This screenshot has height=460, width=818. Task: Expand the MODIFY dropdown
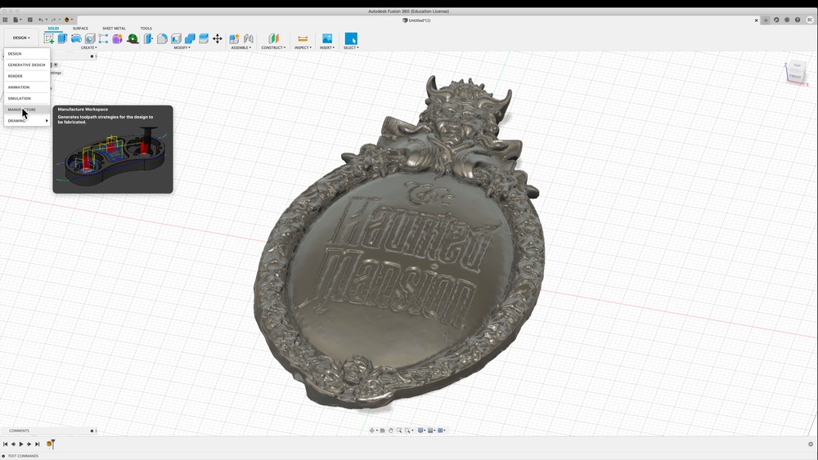click(x=182, y=47)
